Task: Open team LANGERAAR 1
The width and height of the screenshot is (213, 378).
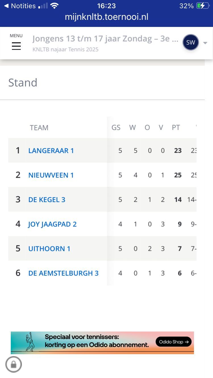Action: point(51,150)
